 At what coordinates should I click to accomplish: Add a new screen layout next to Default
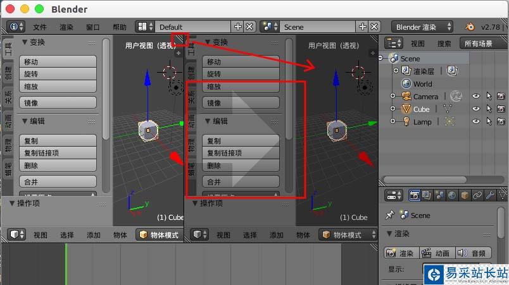point(238,27)
